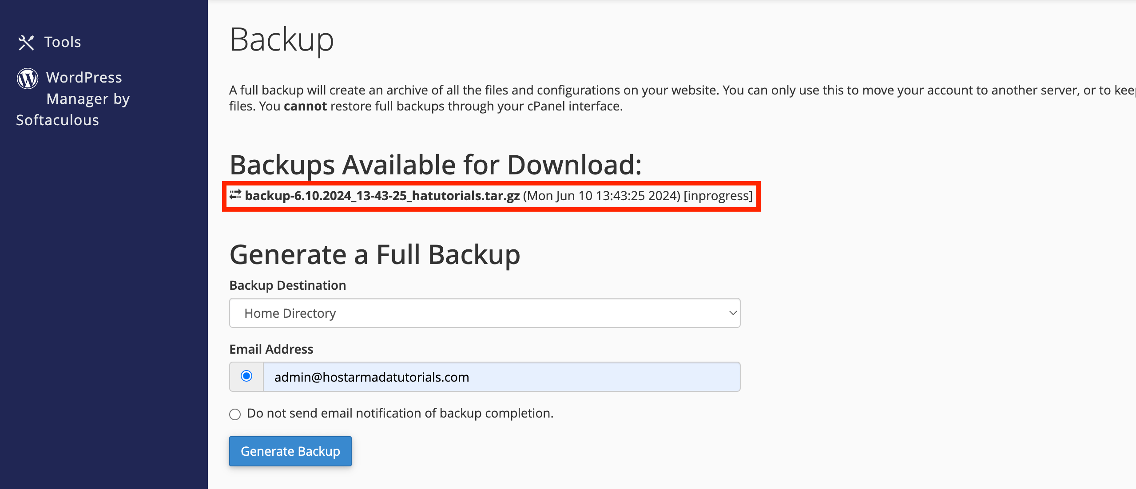Click the chevron on the Home Directory selector

point(731,313)
